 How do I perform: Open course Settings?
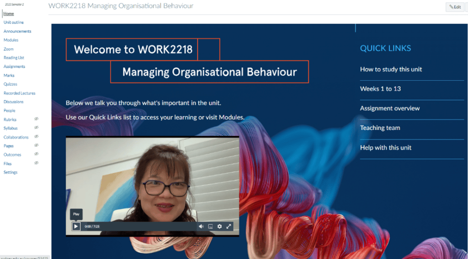pyautogui.click(x=11, y=172)
